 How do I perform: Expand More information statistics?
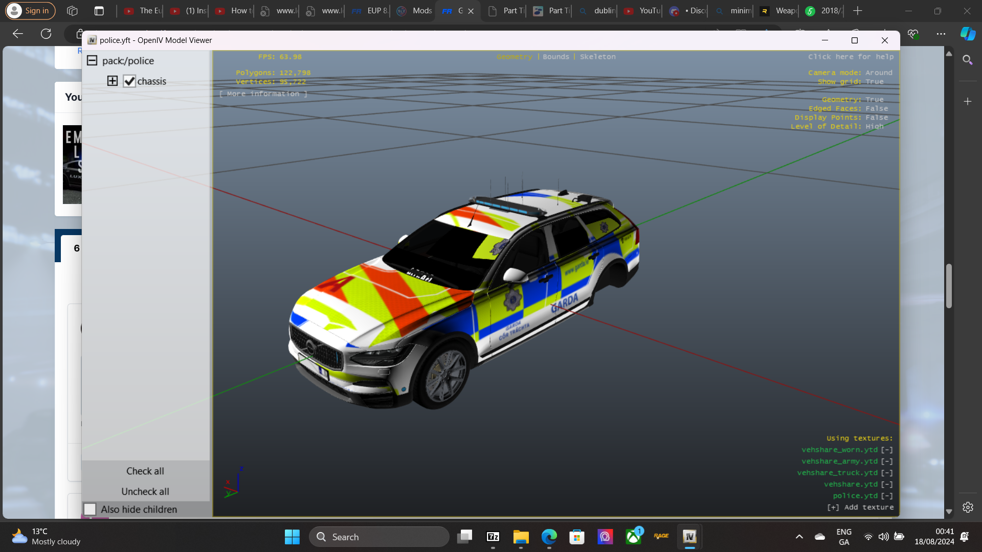click(x=263, y=94)
